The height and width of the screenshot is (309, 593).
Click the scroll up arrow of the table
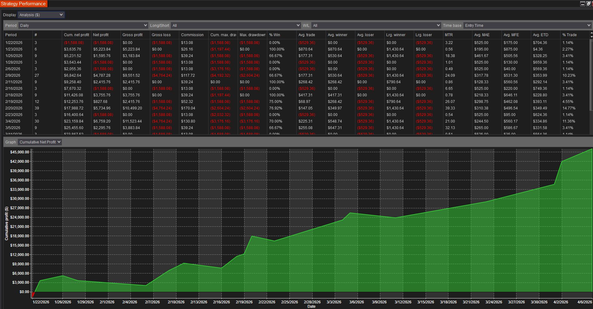(x=591, y=33)
